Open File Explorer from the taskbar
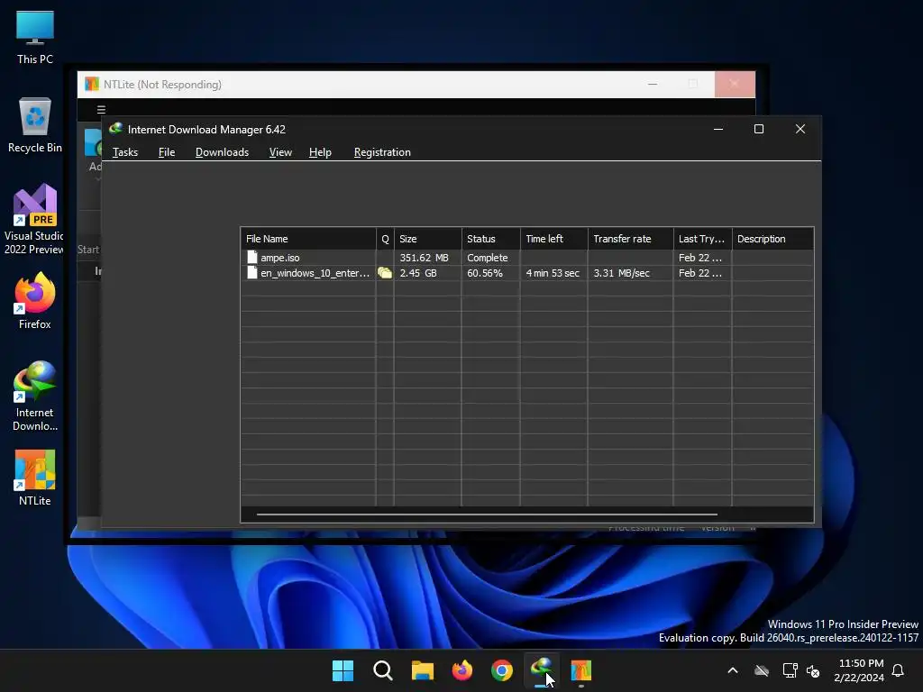Image resolution: width=923 pixels, height=692 pixels. 422,670
